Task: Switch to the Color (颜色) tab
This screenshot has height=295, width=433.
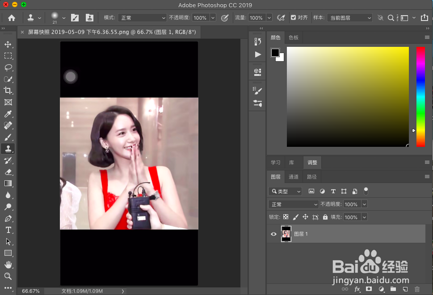Action: pyautogui.click(x=276, y=37)
